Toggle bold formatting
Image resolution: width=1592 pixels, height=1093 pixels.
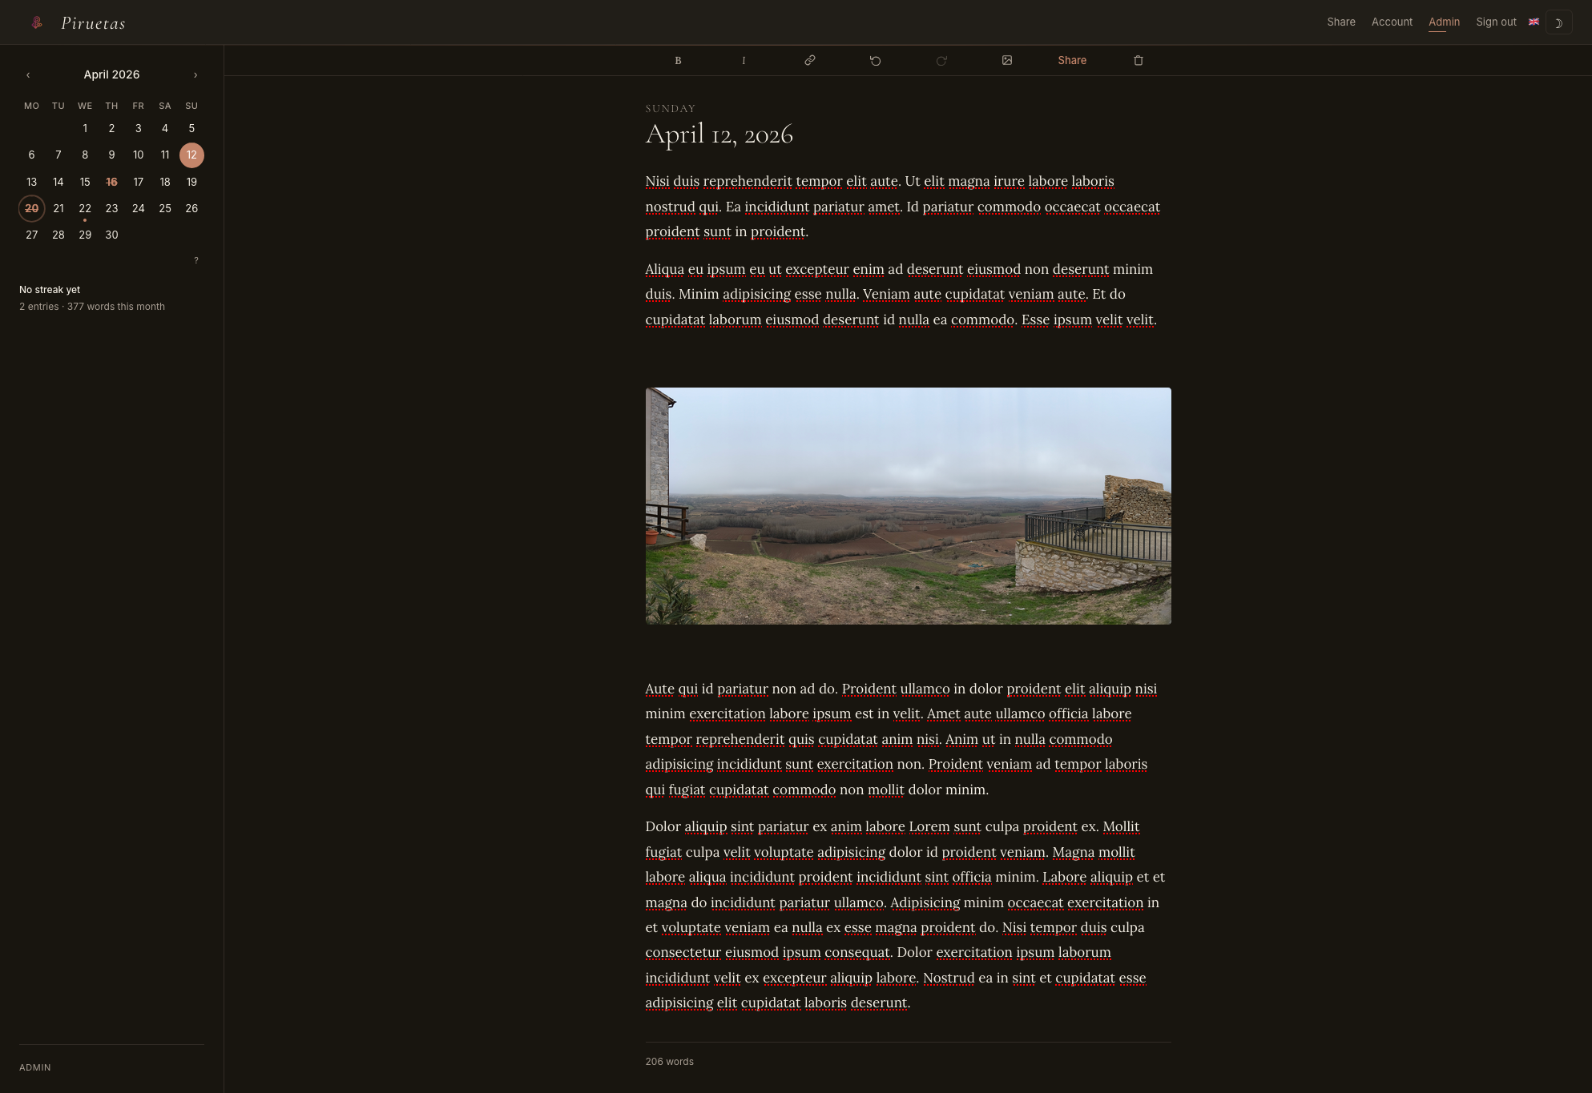(x=678, y=60)
